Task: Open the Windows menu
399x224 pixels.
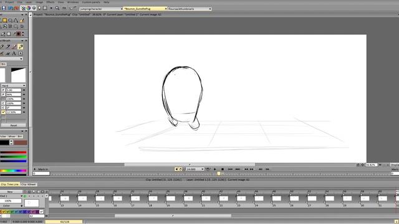Action: click(x=73, y=2)
